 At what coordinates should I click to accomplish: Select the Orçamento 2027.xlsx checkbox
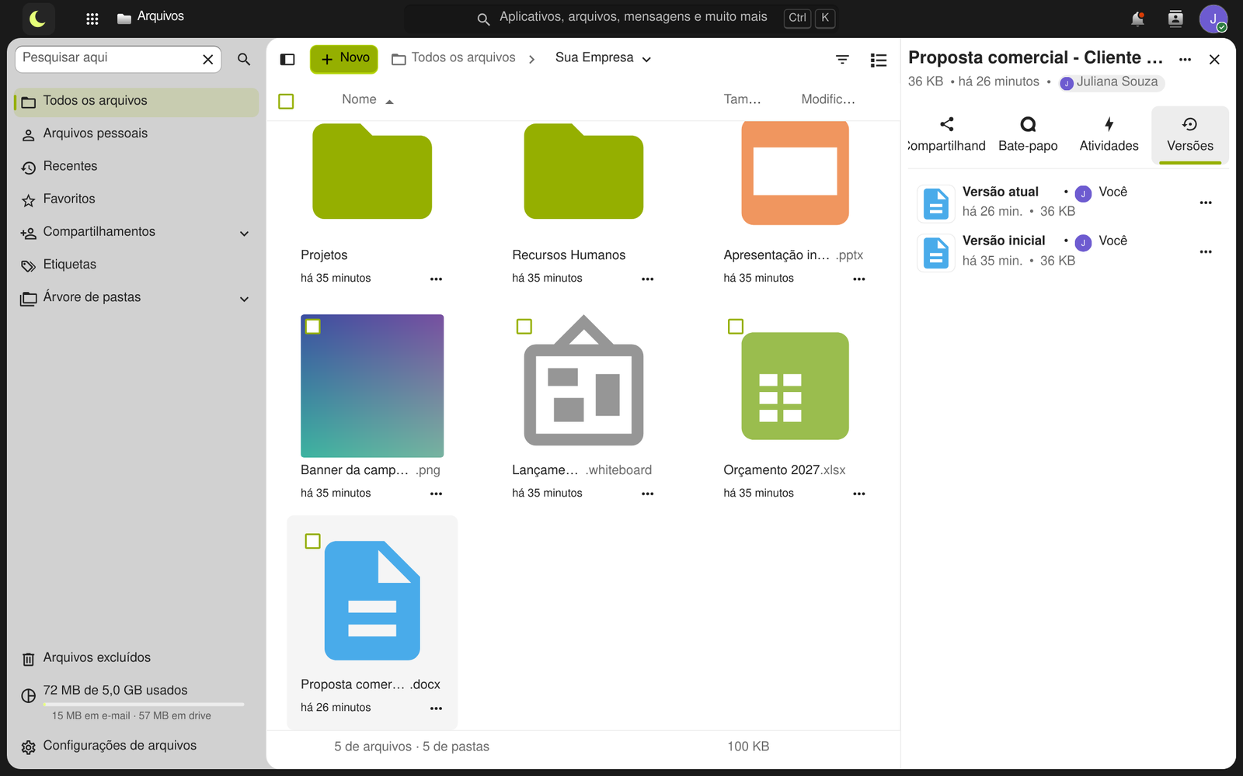click(736, 327)
